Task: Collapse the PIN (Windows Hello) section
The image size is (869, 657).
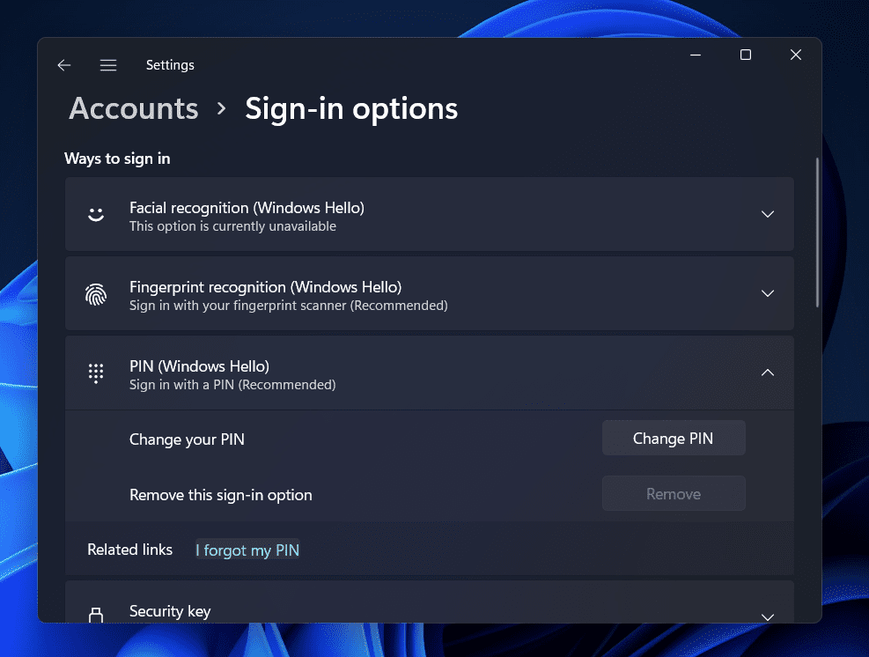Action: coord(767,373)
